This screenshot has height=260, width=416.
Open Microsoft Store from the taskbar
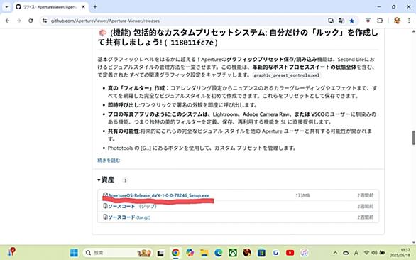click(261, 253)
